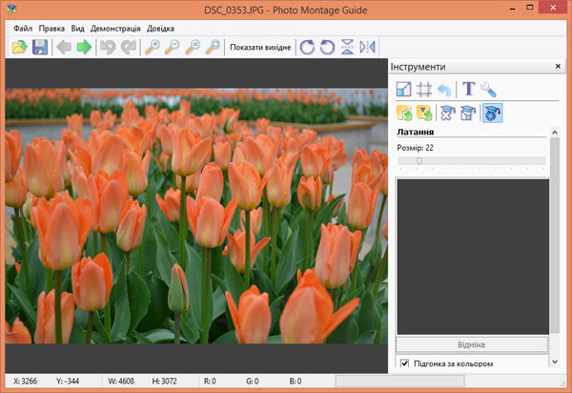Rotate the image clockwise
The image size is (572, 393).
pyautogui.click(x=306, y=47)
